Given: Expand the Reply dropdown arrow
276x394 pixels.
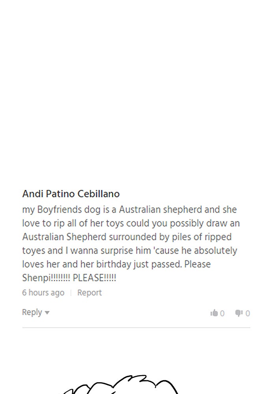Looking at the screenshot, I should 47,313.
